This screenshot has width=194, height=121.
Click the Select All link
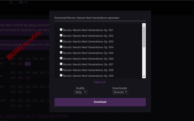click(x=100, y=82)
